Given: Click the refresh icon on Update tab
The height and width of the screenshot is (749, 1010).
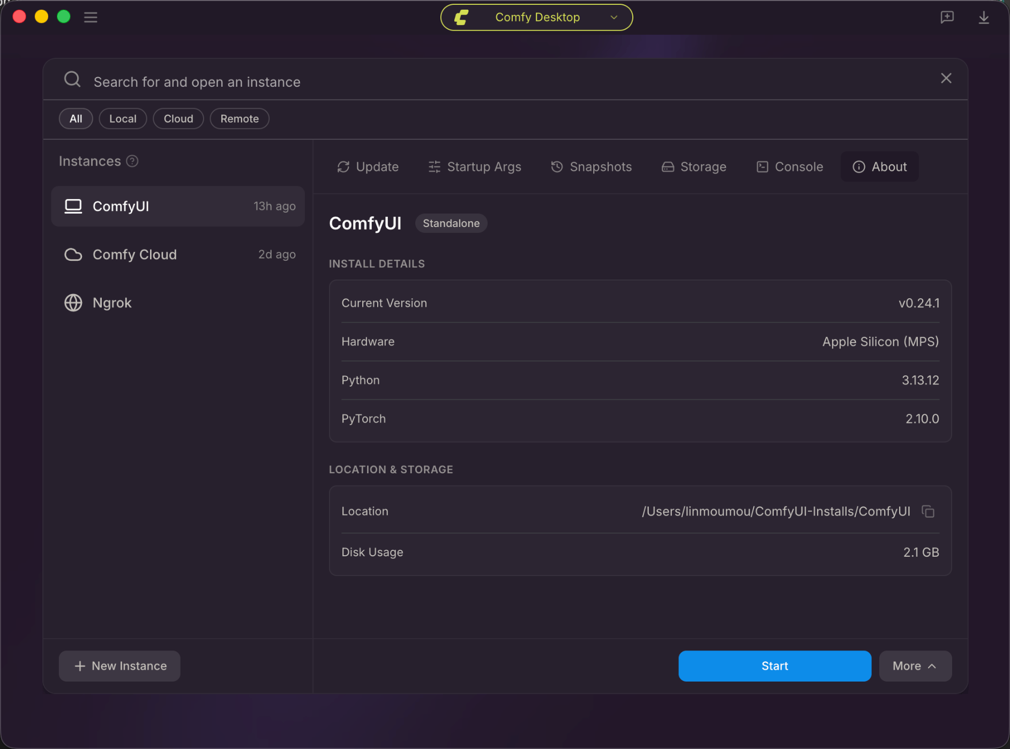Looking at the screenshot, I should 343,167.
